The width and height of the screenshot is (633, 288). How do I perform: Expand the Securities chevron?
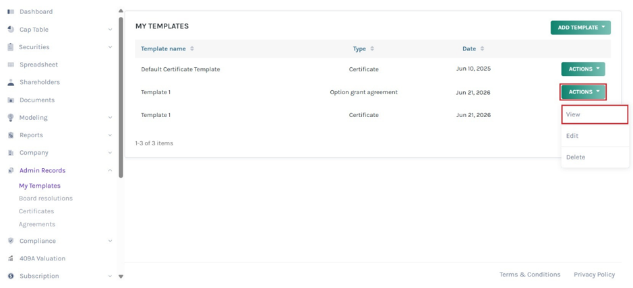pos(110,47)
